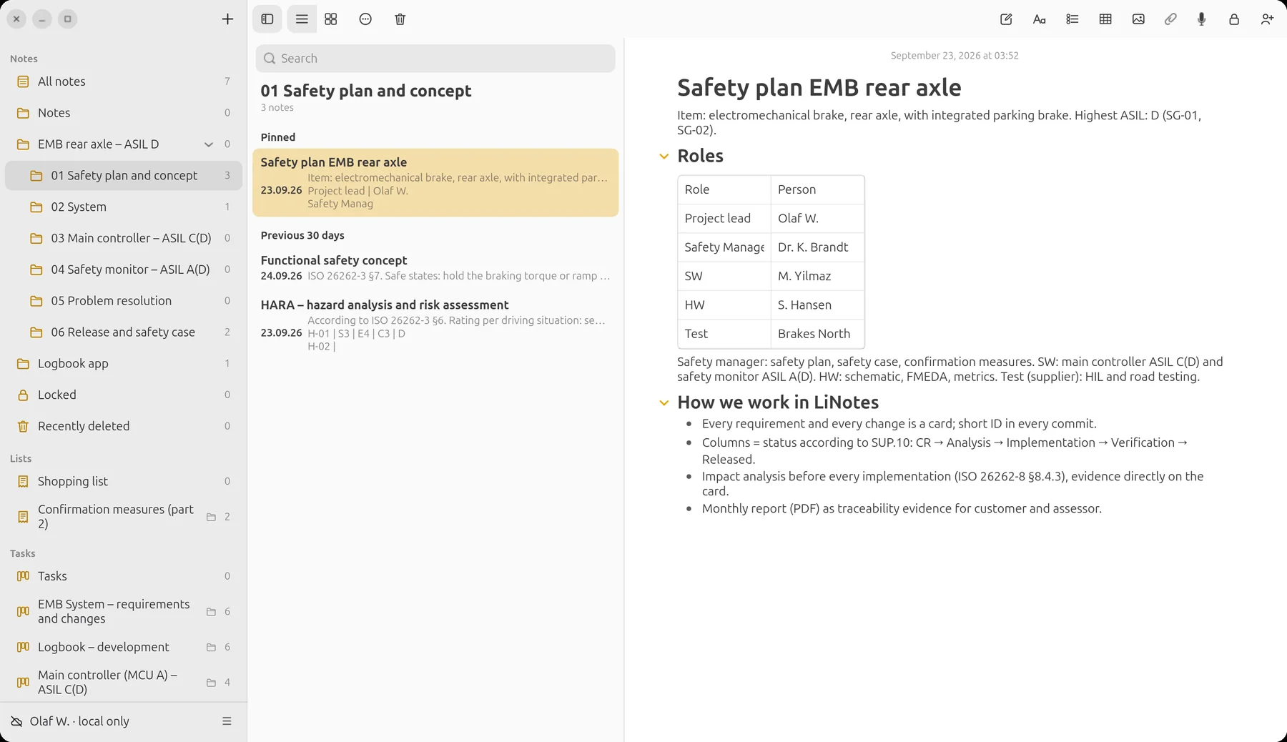The image size is (1287, 742).
Task: Open 04 Safety monitor – ASIL A(D) folder
Action: tap(124, 269)
